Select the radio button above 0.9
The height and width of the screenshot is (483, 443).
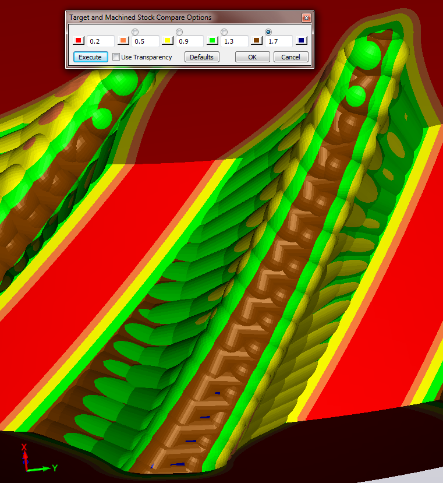click(179, 32)
